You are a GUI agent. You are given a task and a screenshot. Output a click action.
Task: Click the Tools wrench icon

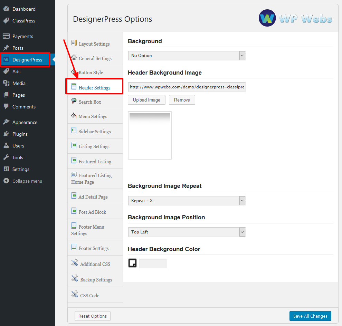(x=6, y=157)
